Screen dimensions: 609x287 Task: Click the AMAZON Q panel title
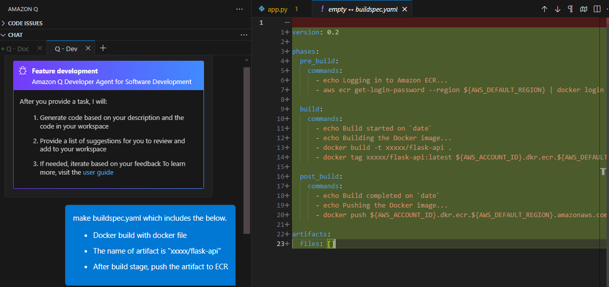click(23, 9)
